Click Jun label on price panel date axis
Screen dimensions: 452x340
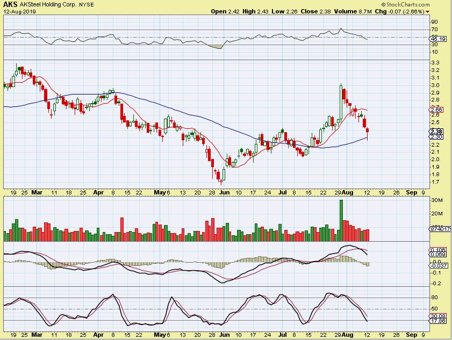click(x=224, y=192)
